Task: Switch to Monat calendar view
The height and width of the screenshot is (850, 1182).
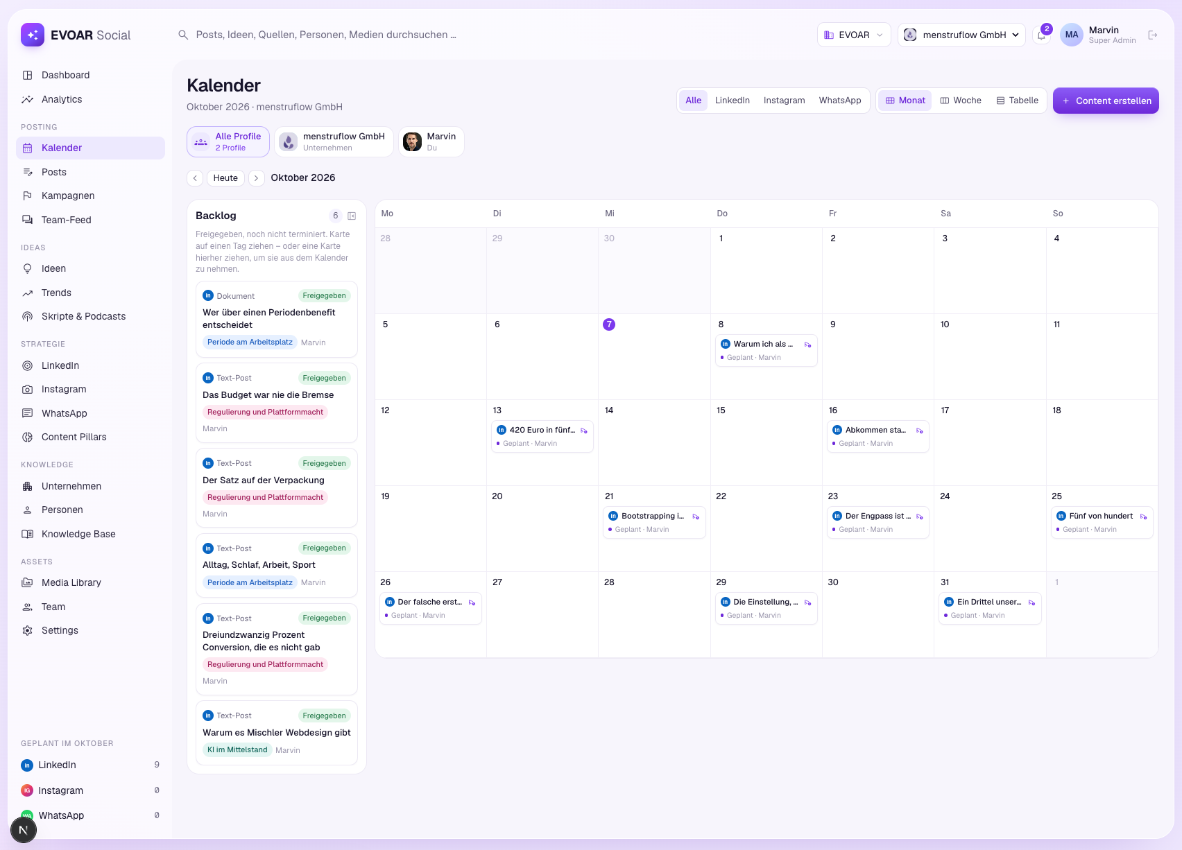Action: click(905, 101)
